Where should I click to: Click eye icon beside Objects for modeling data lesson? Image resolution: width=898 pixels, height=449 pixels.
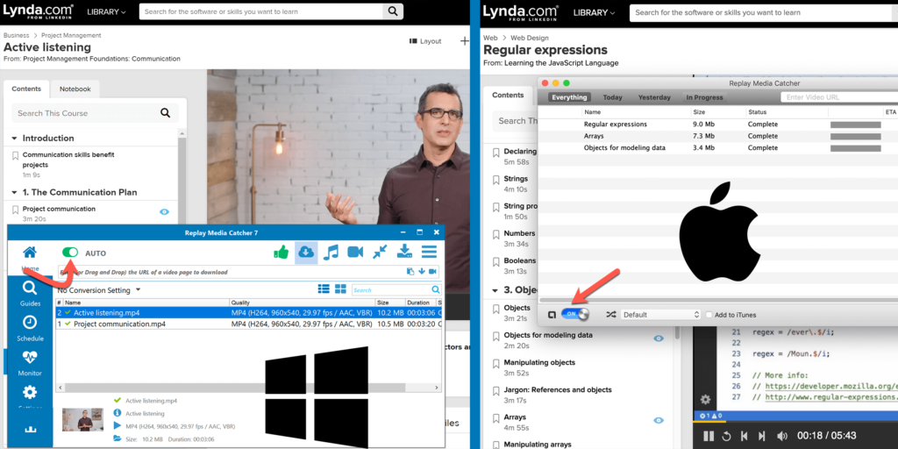[659, 339]
